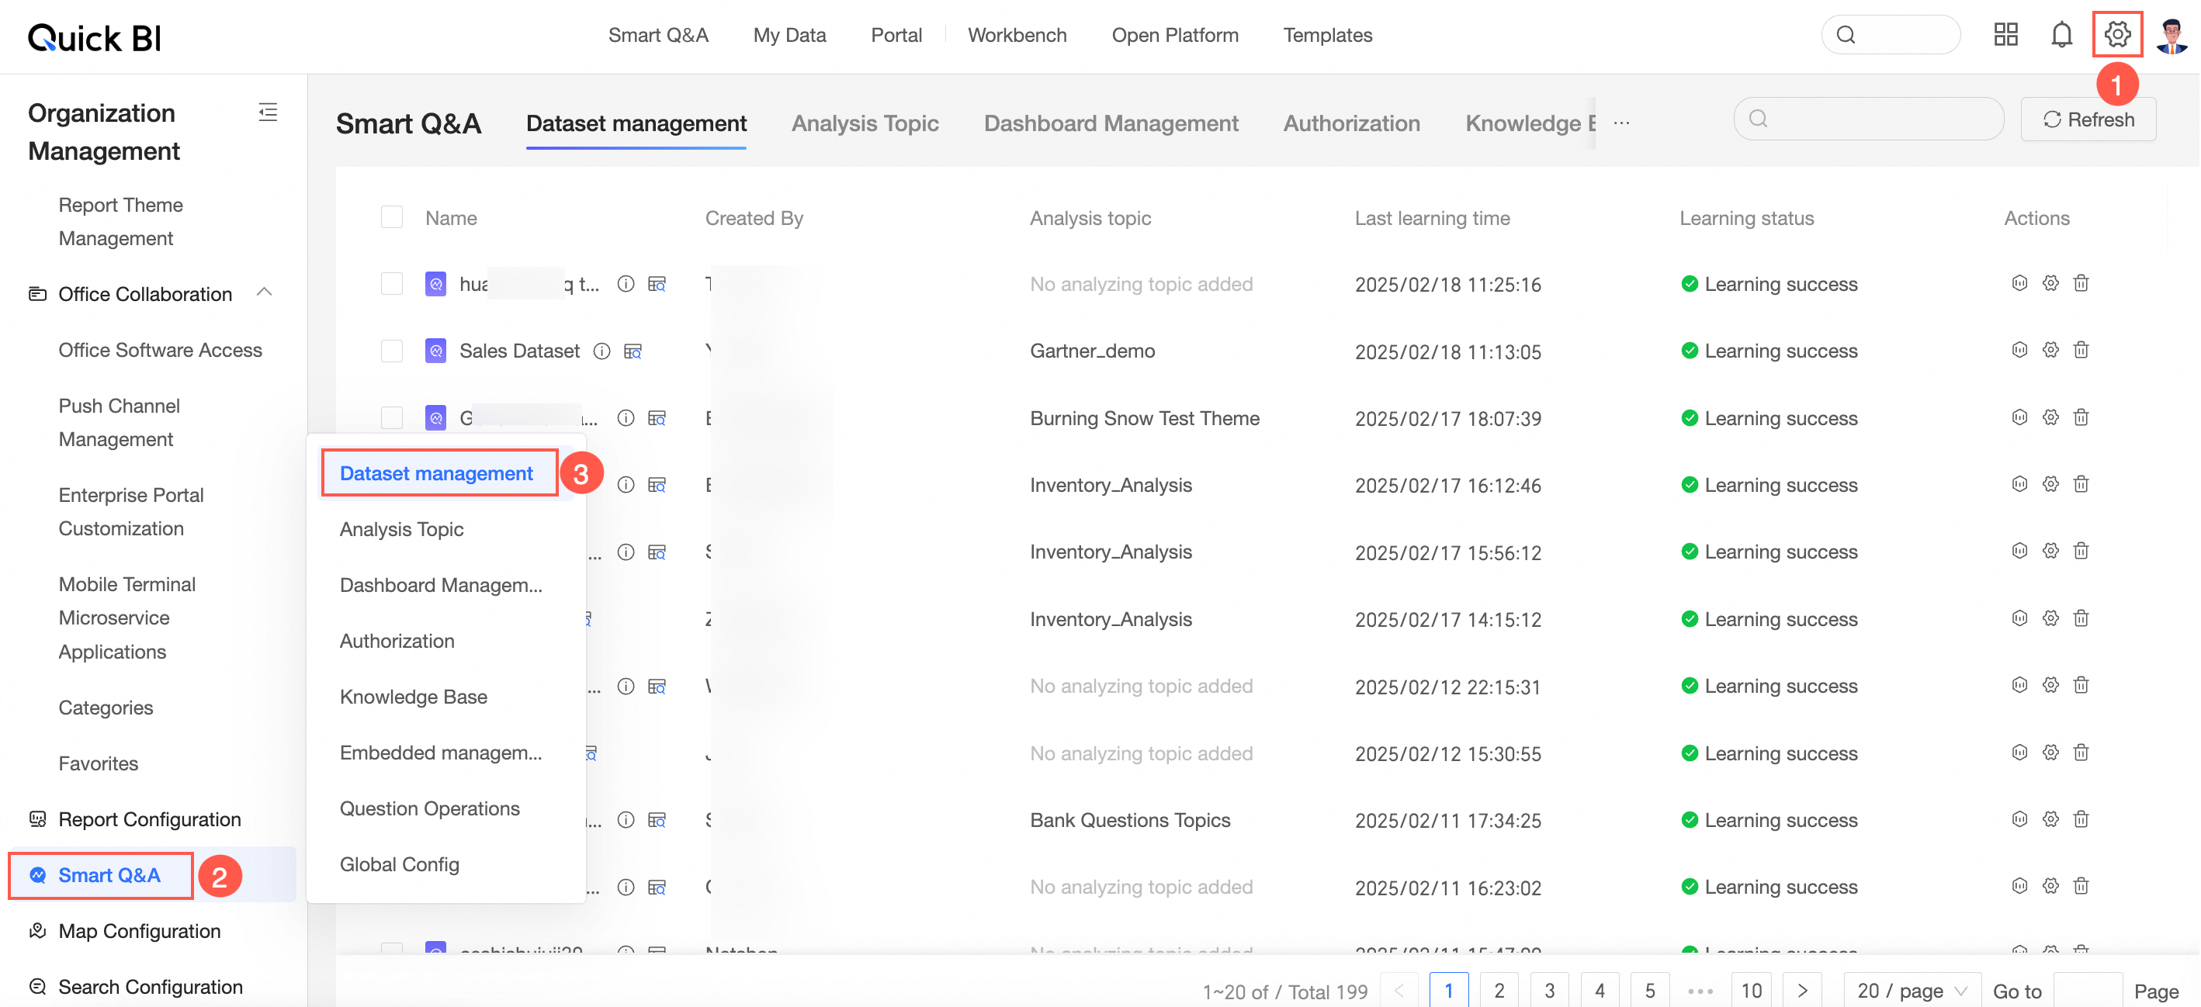This screenshot has height=1007, width=2201.
Task: Check the Sales Dataset row checkbox
Action: click(391, 351)
